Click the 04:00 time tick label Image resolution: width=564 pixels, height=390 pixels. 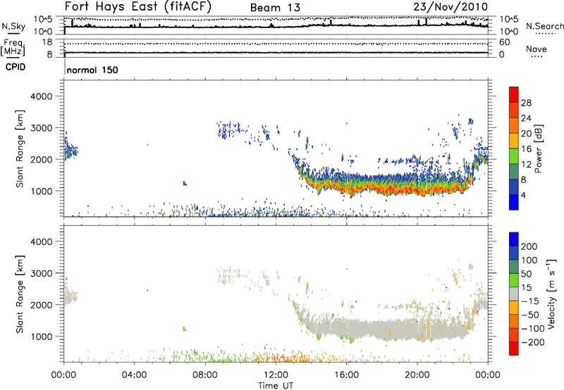click(x=134, y=375)
